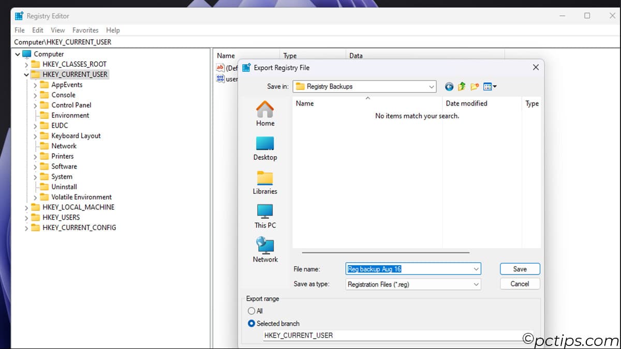Select the Home icon in the Export dialog
Image resolution: width=621 pixels, height=349 pixels.
265,113
